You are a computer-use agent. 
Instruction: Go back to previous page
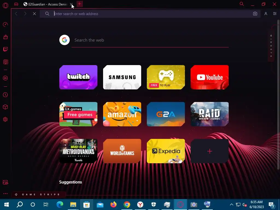tap(16, 14)
